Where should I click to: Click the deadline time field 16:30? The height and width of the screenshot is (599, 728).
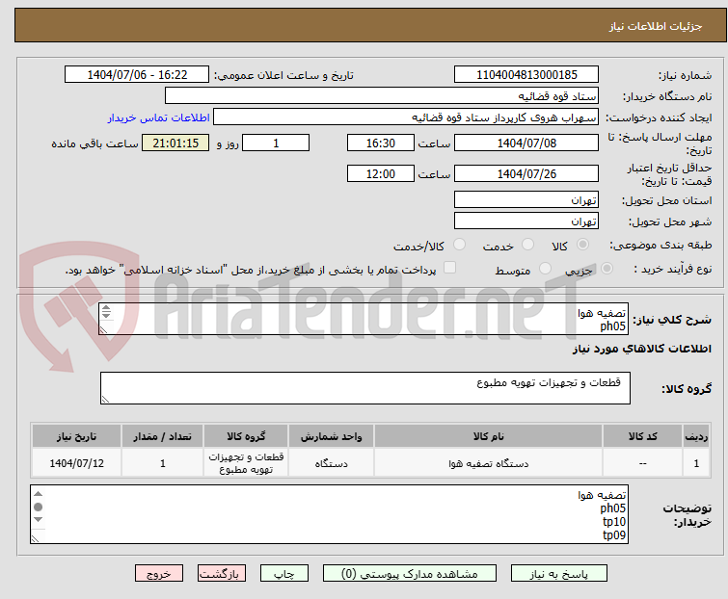(381, 143)
